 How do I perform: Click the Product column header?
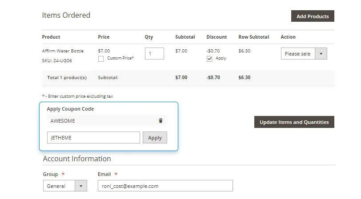coord(51,37)
